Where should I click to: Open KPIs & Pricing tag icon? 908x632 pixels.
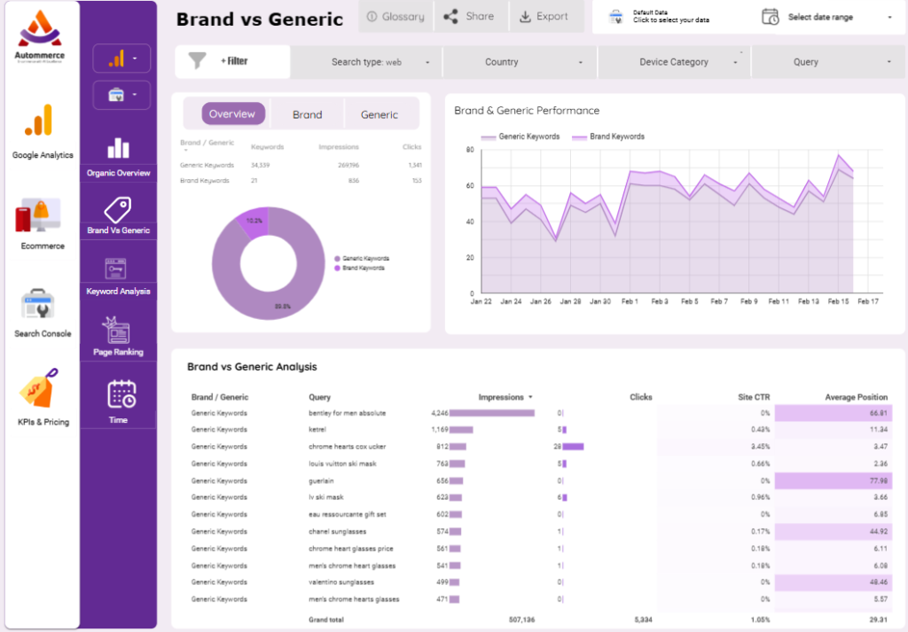click(x=38, y=387)
